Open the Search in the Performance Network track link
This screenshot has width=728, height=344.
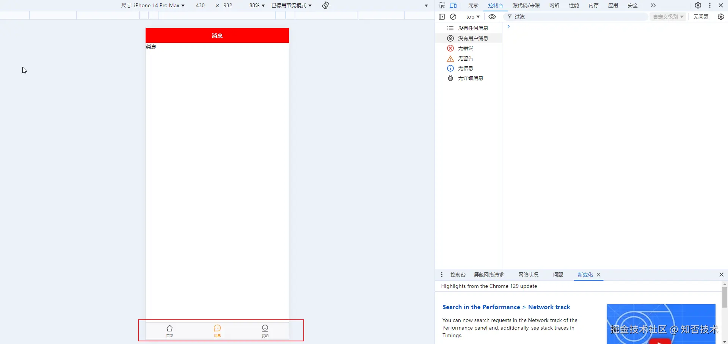506,307
